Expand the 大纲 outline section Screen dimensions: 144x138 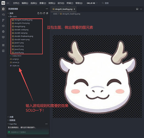coord(10,117)
